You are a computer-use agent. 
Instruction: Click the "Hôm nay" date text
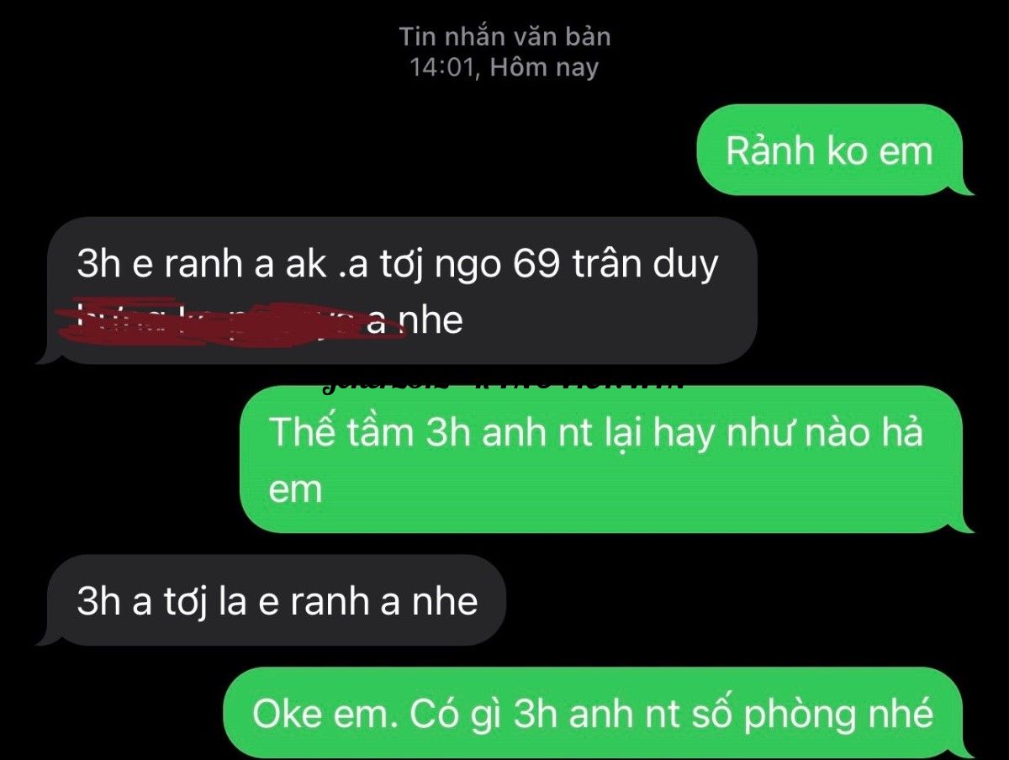[544, 67]
